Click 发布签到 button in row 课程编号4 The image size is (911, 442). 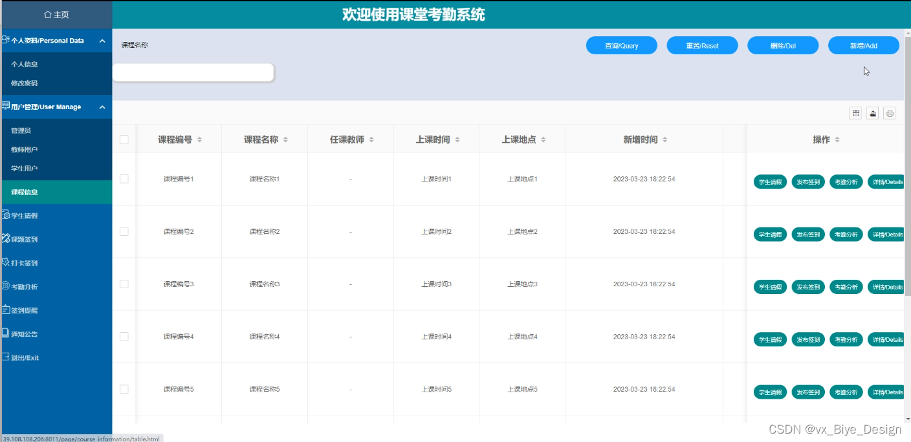808,339
